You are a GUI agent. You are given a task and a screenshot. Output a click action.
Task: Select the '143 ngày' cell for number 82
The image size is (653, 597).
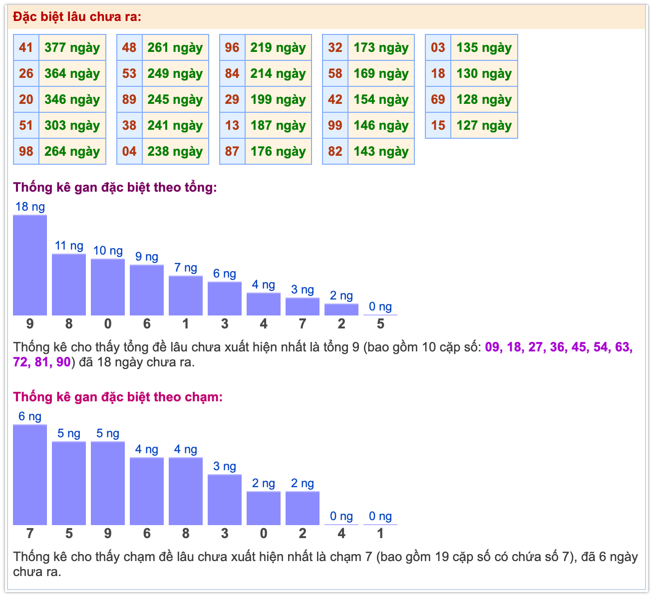[380, 151]
